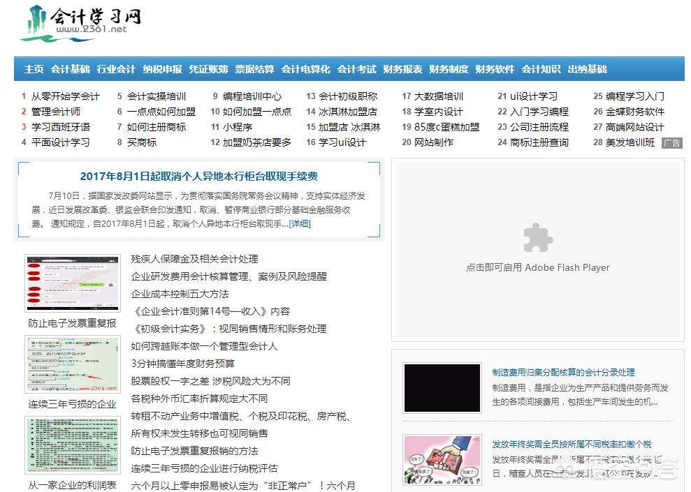
Task: Open article 所有权未发生转移也可视同销售
Action: point(199,433)
